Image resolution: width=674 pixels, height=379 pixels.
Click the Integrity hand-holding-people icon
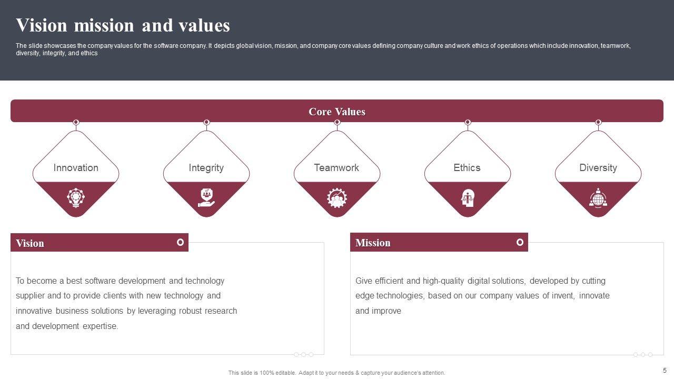coord(206,197)
